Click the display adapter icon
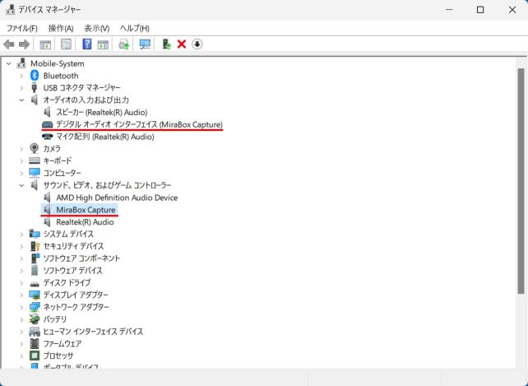 pyautogui.click(x=35, y=295)
